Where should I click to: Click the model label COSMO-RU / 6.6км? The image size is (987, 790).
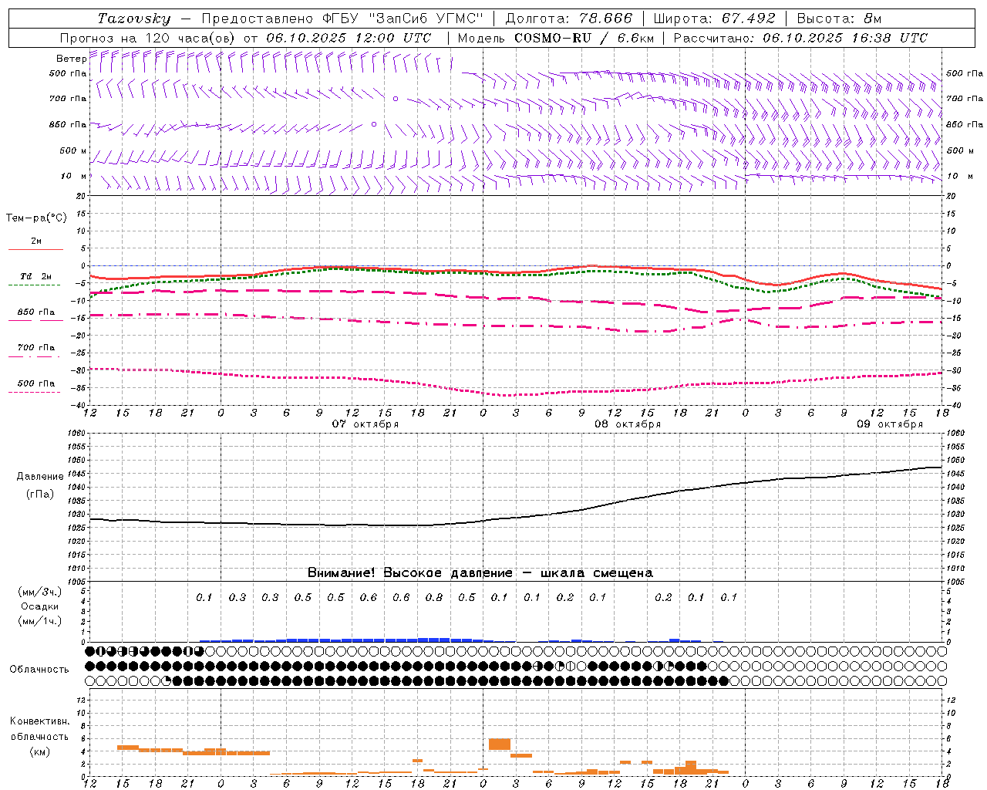click(584, 38)
